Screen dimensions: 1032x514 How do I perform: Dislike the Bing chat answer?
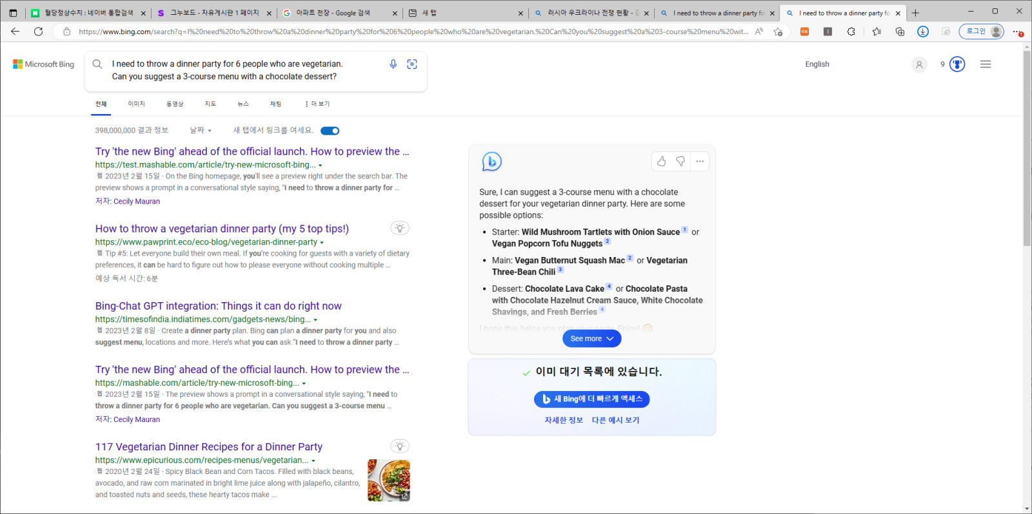tap(680, 161)
